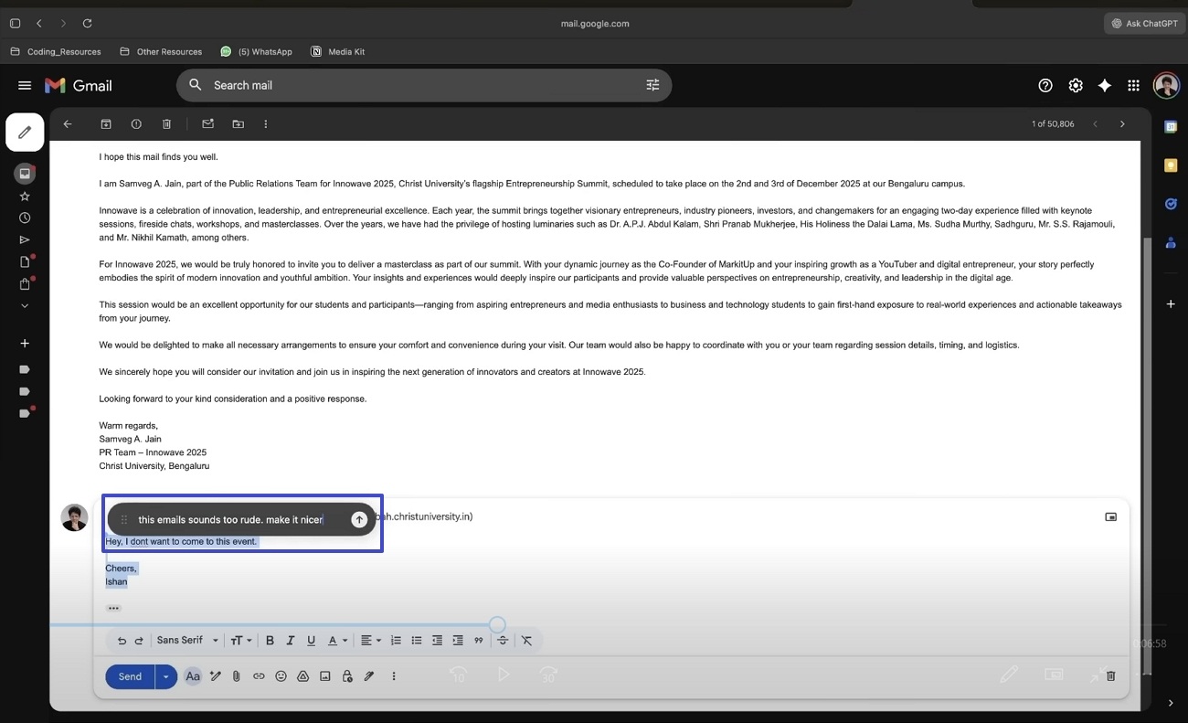
Task: Toggle underline formatting in the reply
Action: 310,640
